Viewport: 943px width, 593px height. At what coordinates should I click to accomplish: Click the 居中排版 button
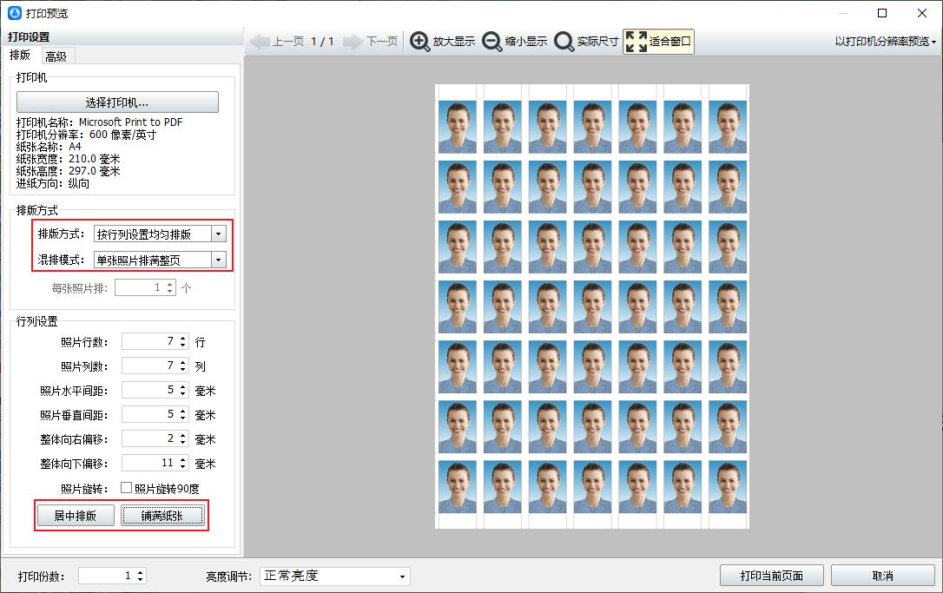76,516
